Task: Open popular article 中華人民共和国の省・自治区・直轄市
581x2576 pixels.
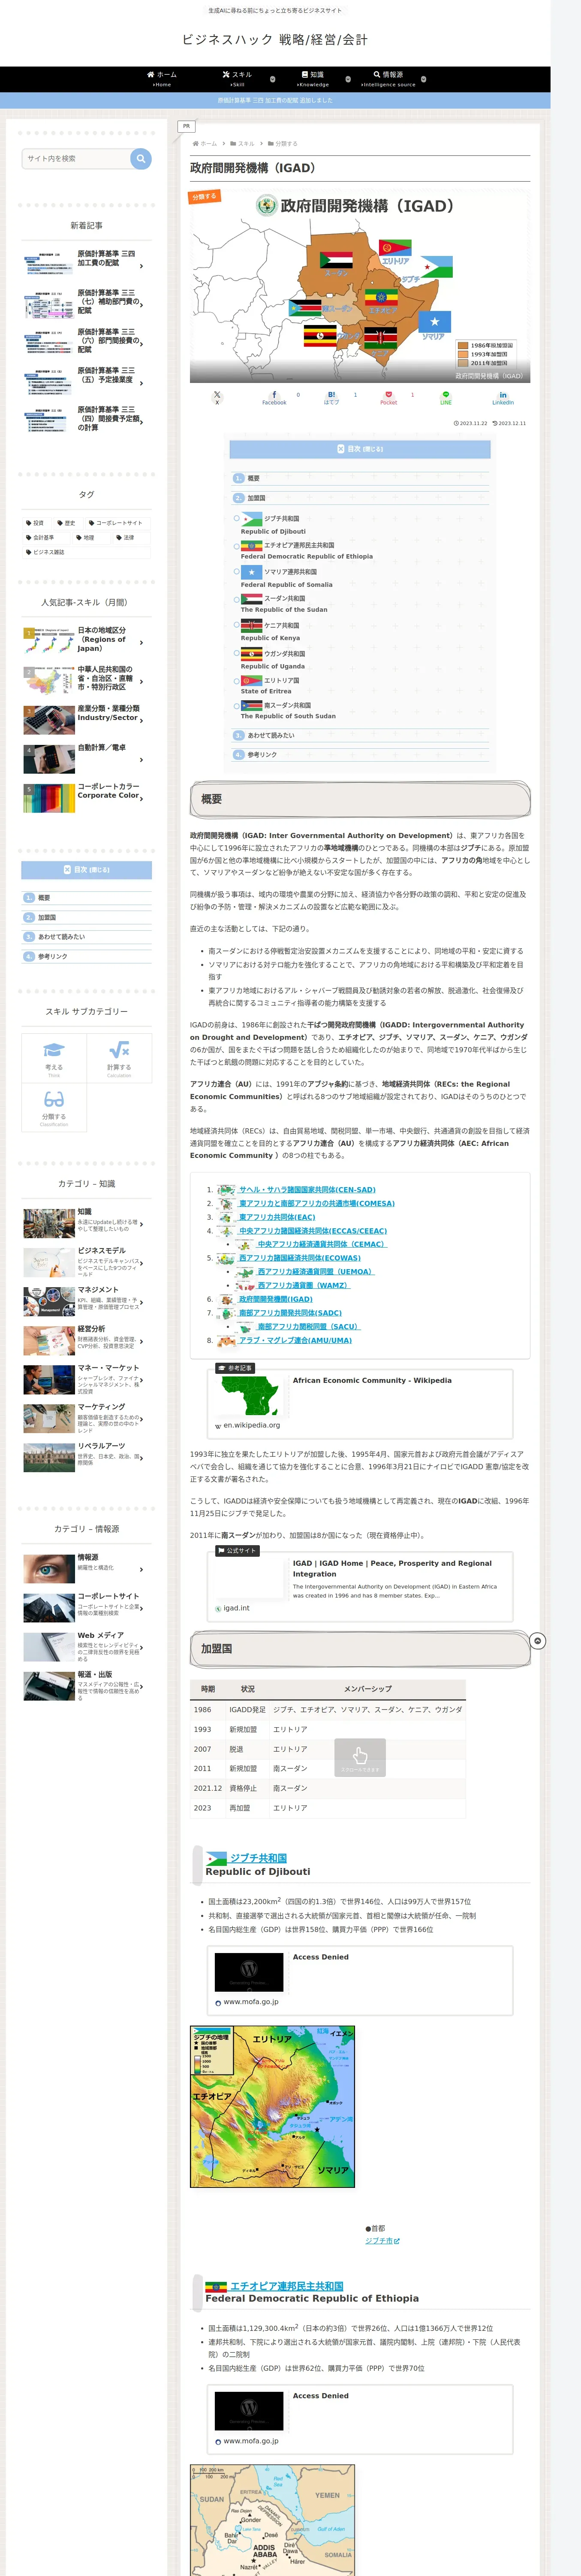Action: point(87,679)
